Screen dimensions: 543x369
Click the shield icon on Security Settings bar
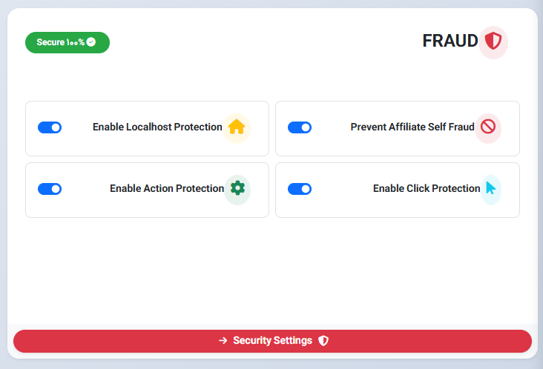pyautogui.click(x=323, y=341)
